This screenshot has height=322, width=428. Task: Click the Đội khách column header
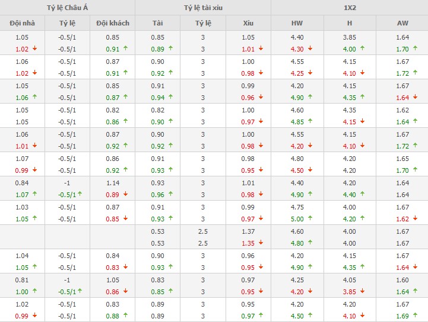tap(112, 23)
